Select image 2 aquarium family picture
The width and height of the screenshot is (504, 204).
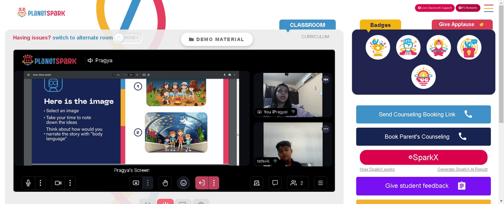[176, 132]
